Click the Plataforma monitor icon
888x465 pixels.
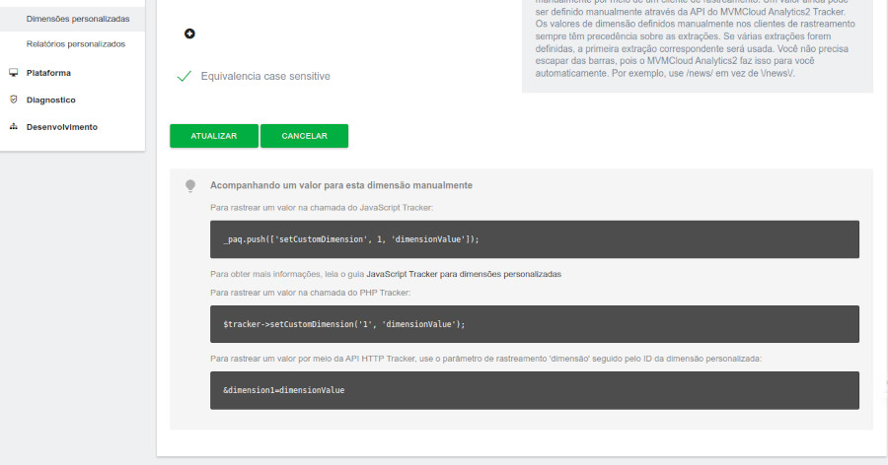[x=14, y=73]
